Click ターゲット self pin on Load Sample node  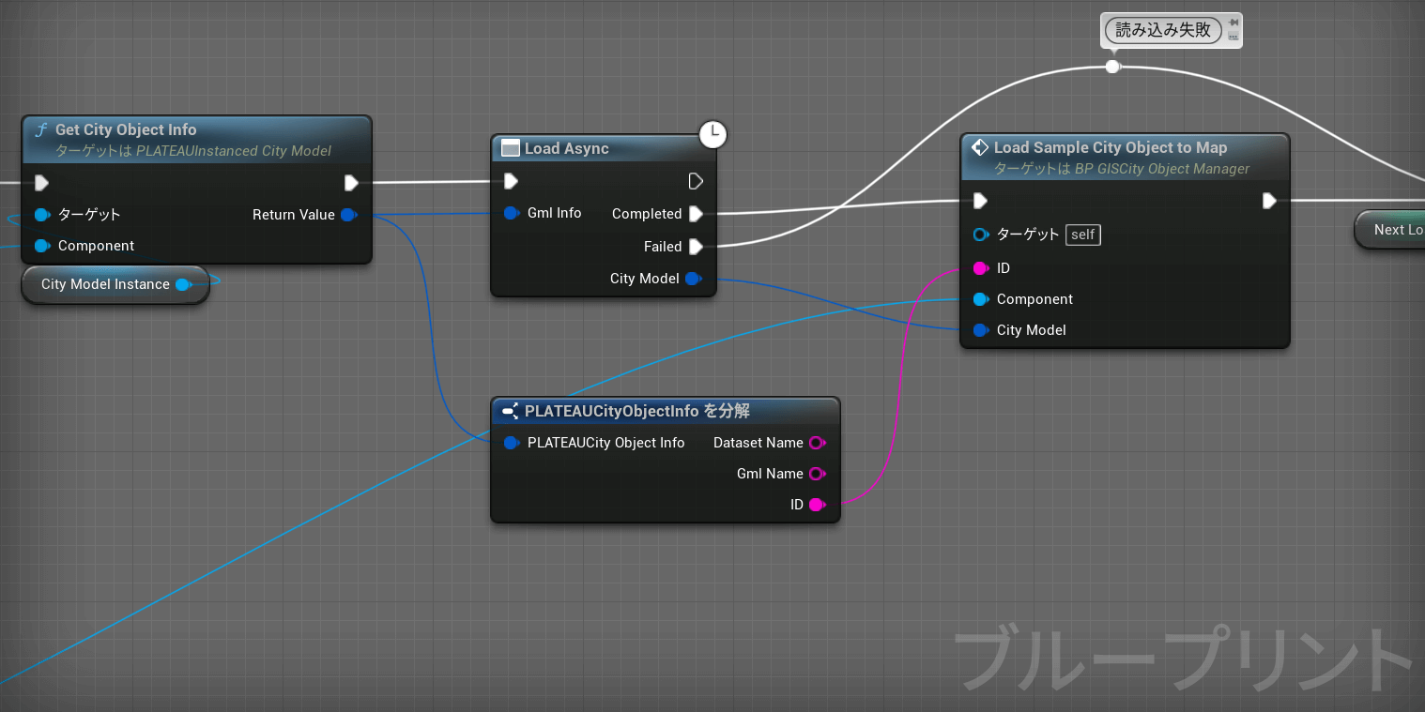981,235
